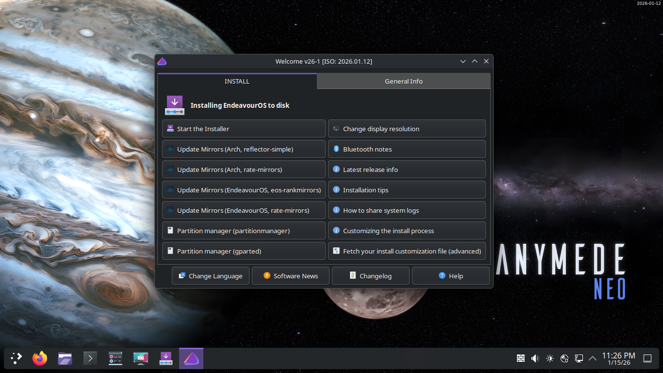Open the terminal from the taskbar
The height and width of the screenshot is (373, 663).
[90, 358]
